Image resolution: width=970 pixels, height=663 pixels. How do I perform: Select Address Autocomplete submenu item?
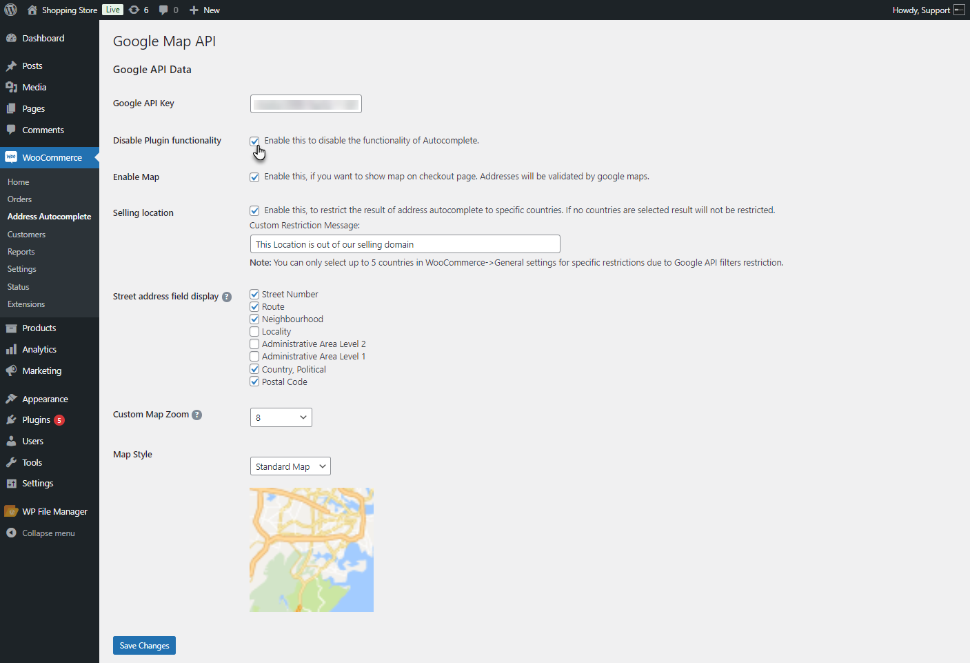click(49, 217)
